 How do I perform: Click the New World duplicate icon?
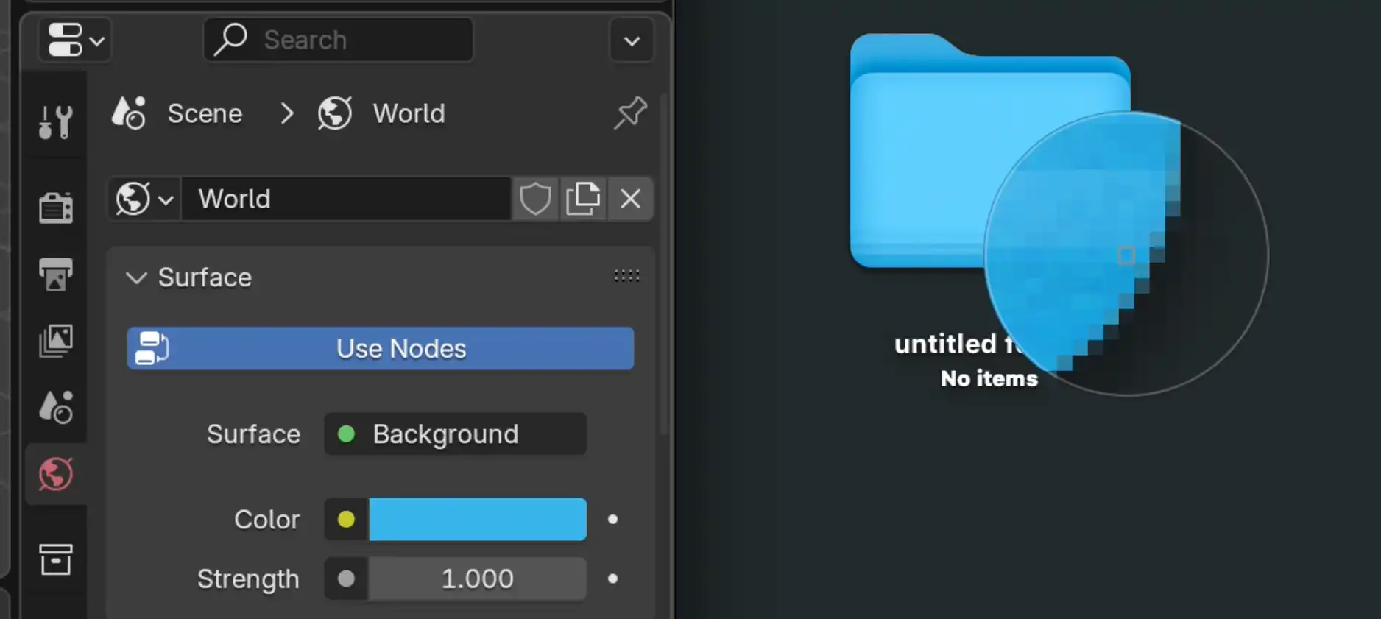[583, 199]
